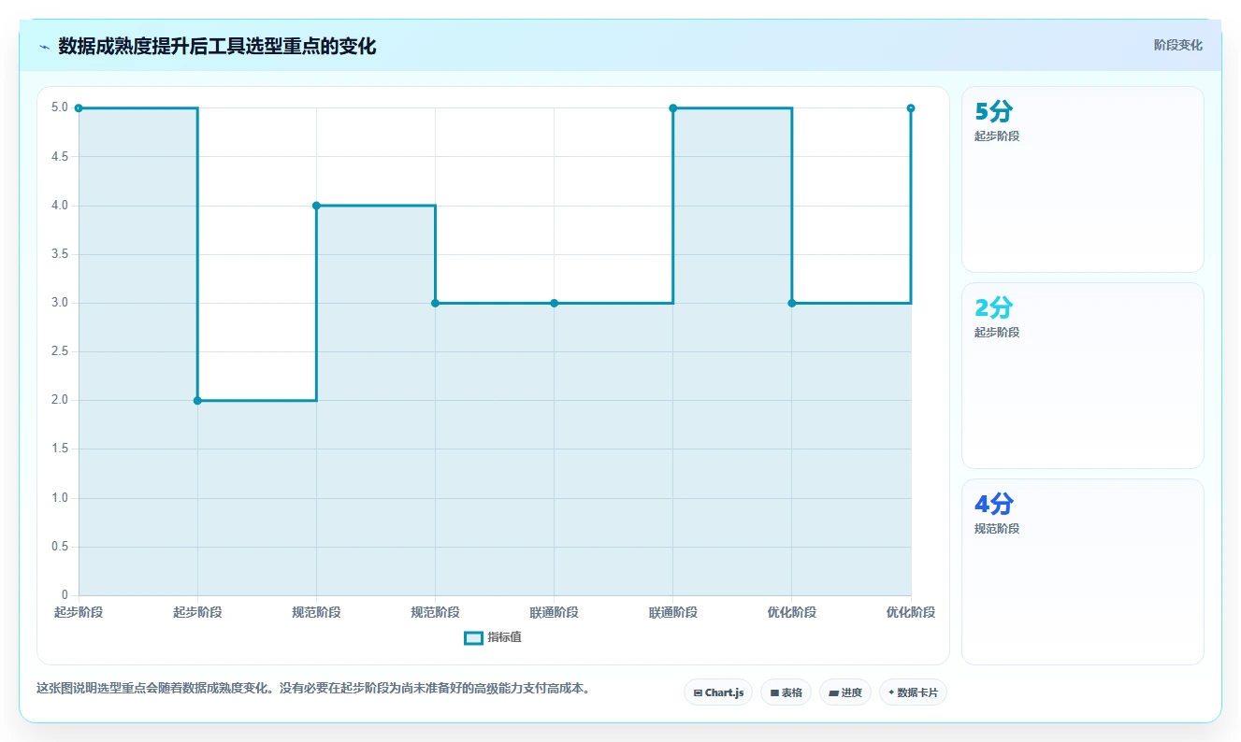Click the y-axis label 1.5
1241x742 pixels.
pos(60,449)
